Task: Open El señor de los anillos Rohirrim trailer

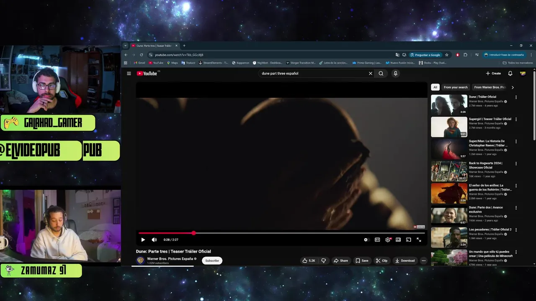Action: [x=490, y=188]
